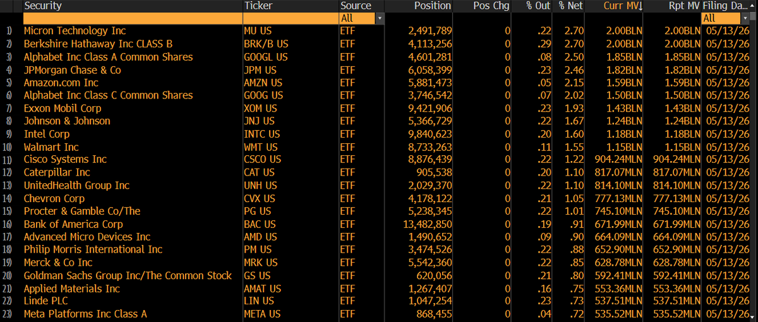Viewport: 758px width, 322px height.
Task: Select Philip Morris International Inc security
Action: (x=93, y=249)
